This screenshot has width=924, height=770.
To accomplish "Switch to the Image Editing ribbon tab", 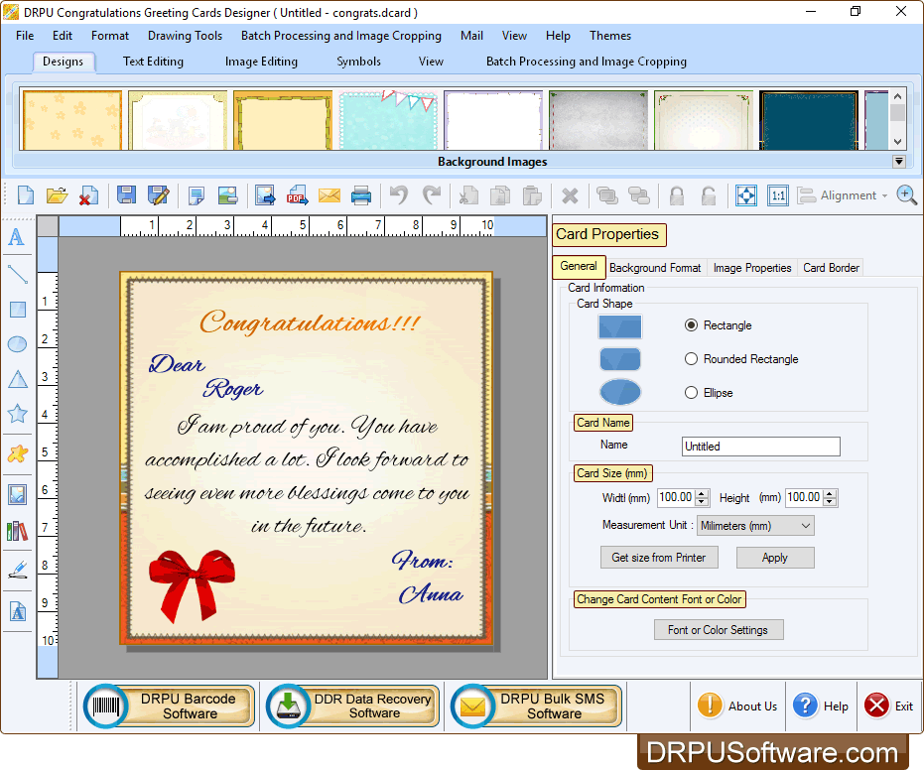I will 261,62.
